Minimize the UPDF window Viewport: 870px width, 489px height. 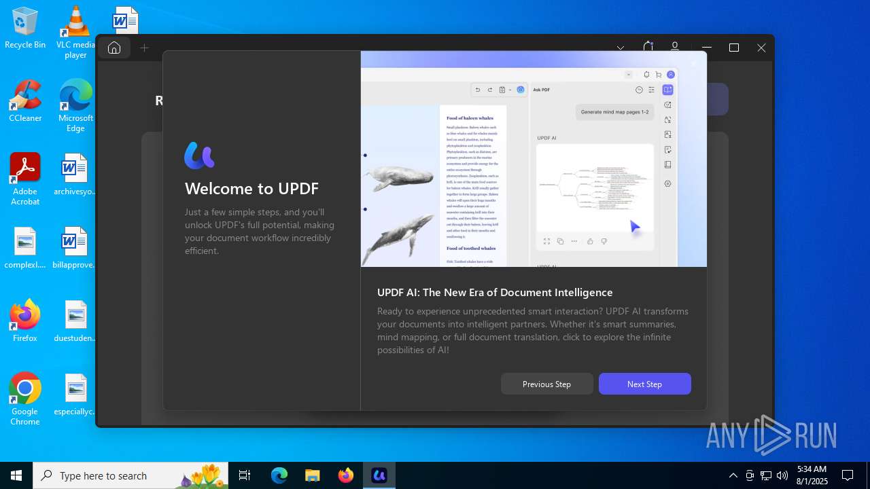[x=707, y=48]
